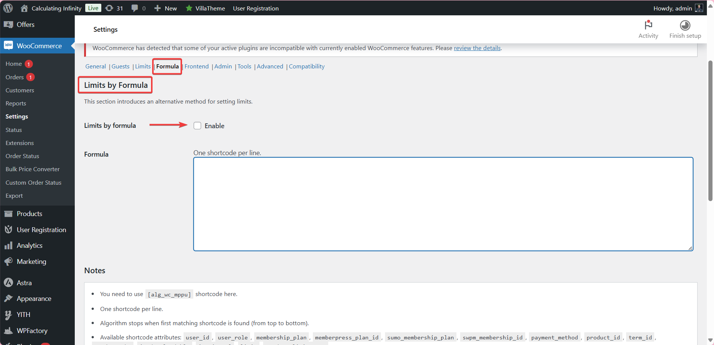The width and height of the screenshot is (714, 345).
Task: Switch to the General tab
Action: coord(96,66)
